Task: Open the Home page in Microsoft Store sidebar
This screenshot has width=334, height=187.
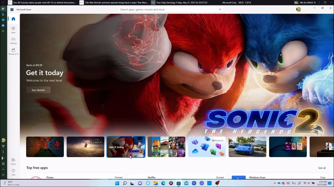Action: pos(13,19)
